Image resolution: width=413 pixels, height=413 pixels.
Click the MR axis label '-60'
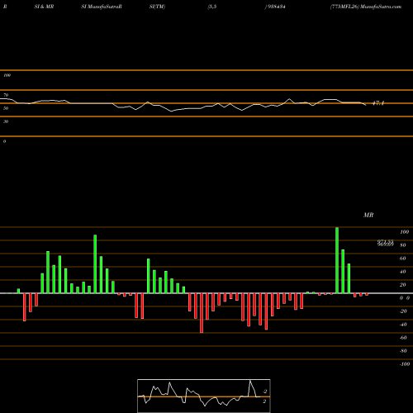point(403,338)
